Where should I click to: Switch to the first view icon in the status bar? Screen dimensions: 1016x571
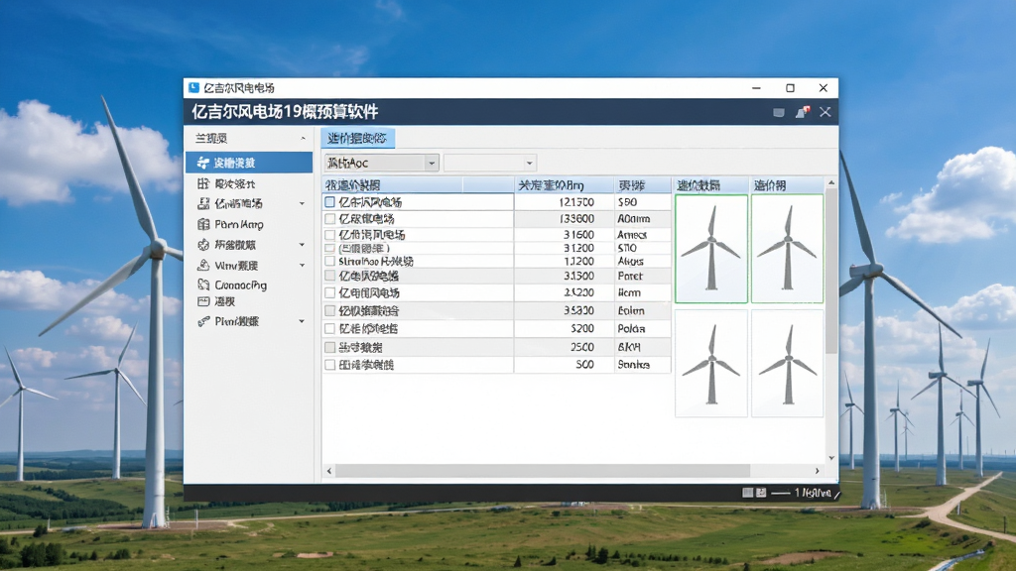point(748,493)
